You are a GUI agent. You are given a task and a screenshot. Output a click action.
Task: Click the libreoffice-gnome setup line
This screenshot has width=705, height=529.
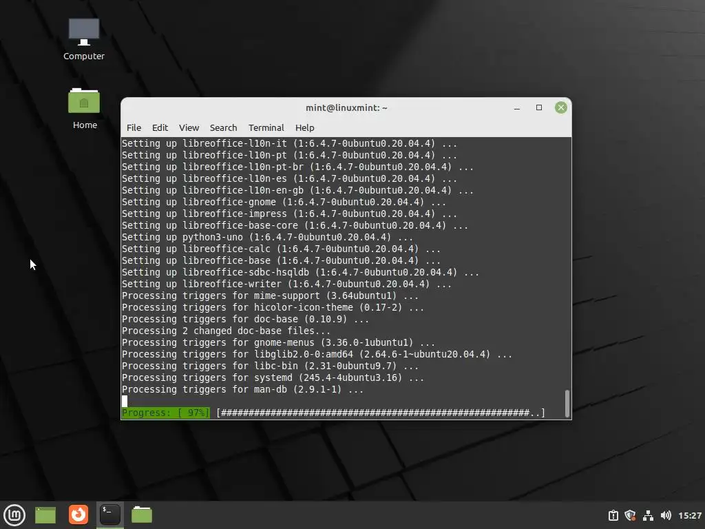pyautogui.click(x=284, y=202)
